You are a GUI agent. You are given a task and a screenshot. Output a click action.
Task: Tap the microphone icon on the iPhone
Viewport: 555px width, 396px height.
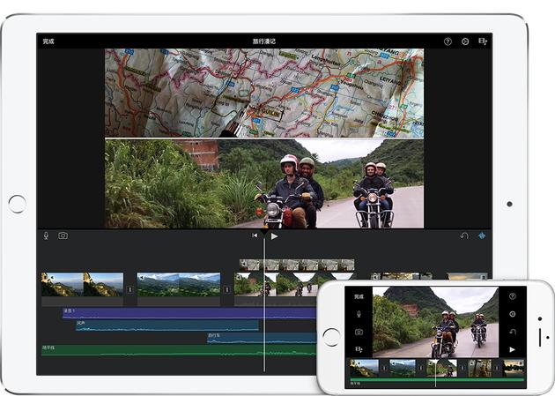(x=359, y=314)
